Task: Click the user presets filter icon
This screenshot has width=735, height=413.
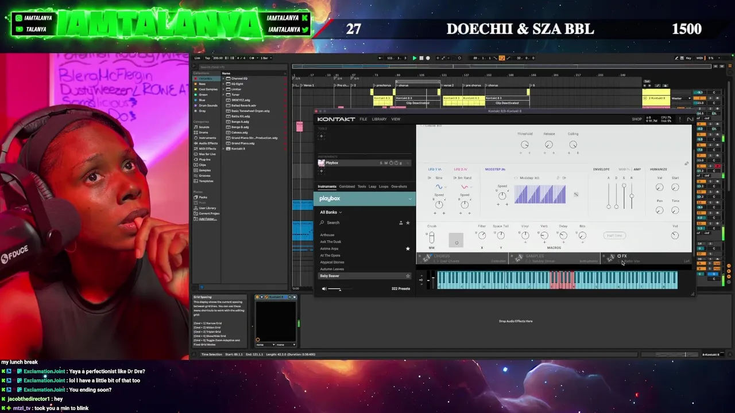Action: coord(401,223)
